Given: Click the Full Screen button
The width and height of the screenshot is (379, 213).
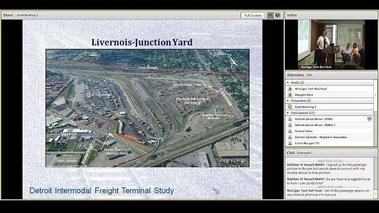Looking at the screenshot, I should click(x=253, y=15).
